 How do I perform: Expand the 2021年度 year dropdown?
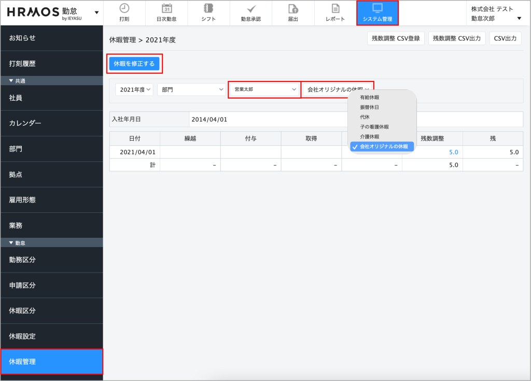tap(134, 90)
